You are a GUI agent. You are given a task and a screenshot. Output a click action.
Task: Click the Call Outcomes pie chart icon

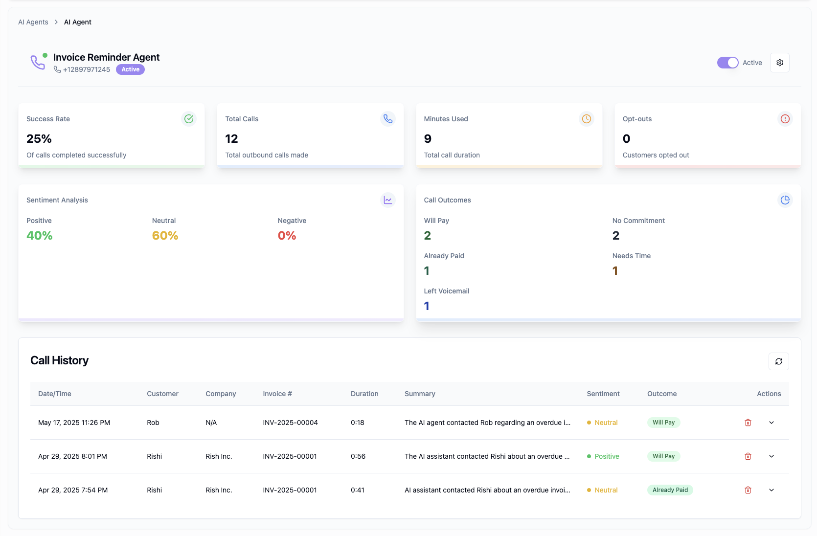click(785, 200)
